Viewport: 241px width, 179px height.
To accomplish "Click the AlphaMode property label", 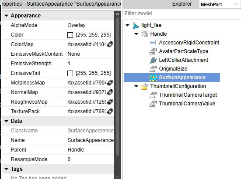I will (24, 25).
